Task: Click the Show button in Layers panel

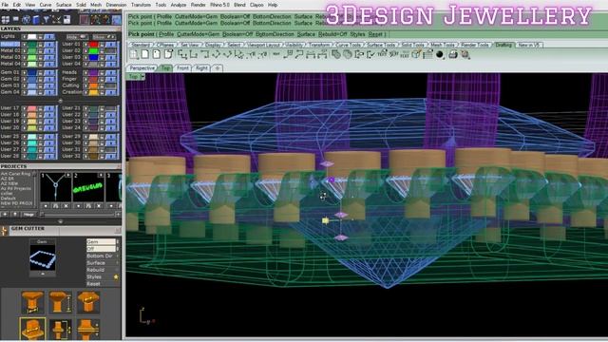Action: point(104,37)
